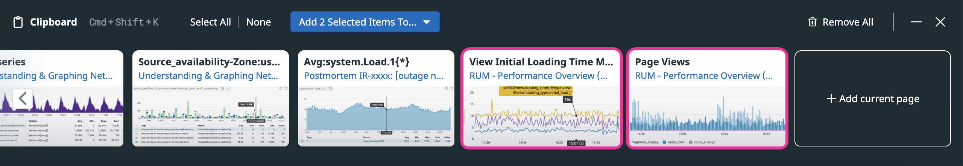Select the Source_availability-Zone card title
Screen dimensions: 963x166
point(209,62)
